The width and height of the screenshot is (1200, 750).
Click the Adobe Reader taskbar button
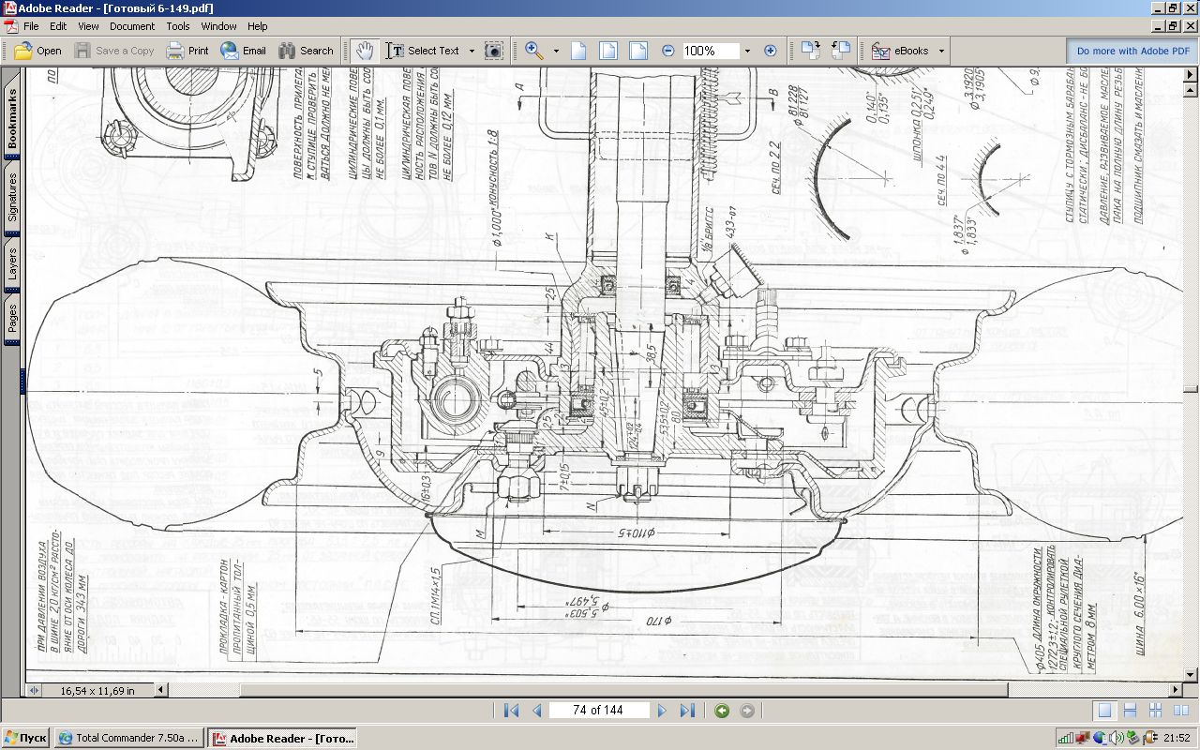(x=283, y=738)
